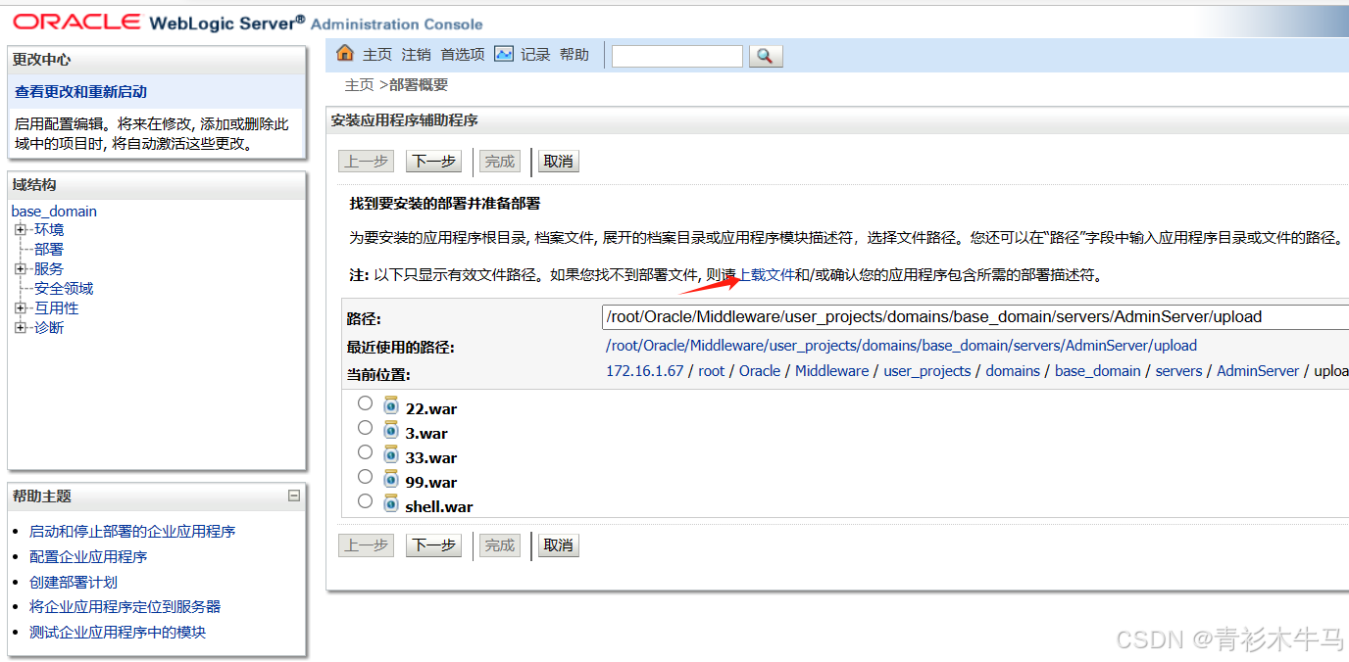This screenshot has width=1349, height=662.
Task: Select 环境 label in the domain tree
Action: click(49, 230)
